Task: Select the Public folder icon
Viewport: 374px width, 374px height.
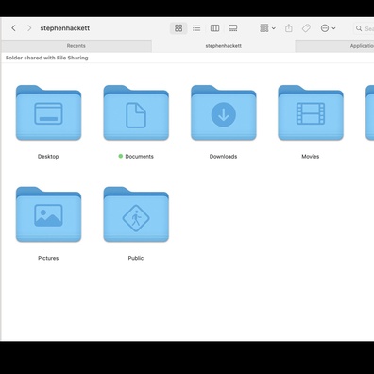Action: 136,214
